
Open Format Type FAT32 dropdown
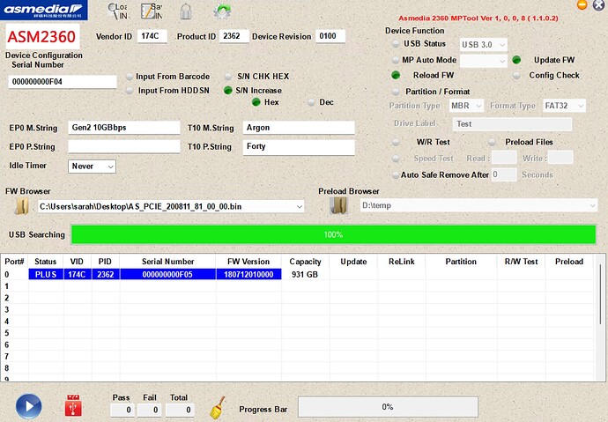564,106
